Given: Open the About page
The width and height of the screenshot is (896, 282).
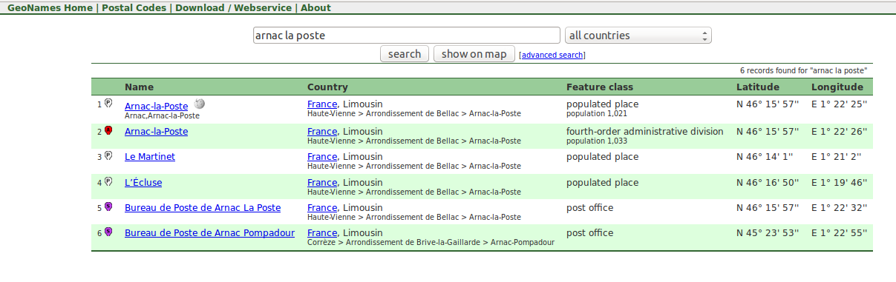Looking at the screenshot, I should pos(316,8).
